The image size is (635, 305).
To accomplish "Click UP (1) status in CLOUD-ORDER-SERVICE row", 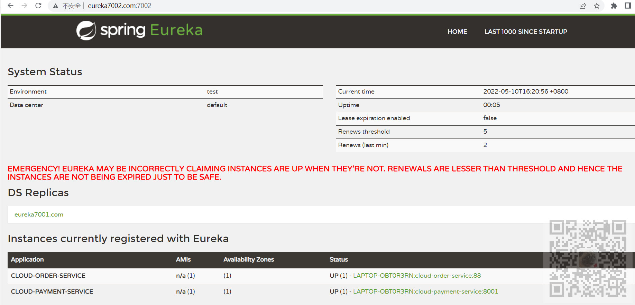I will tap(339, 276).
